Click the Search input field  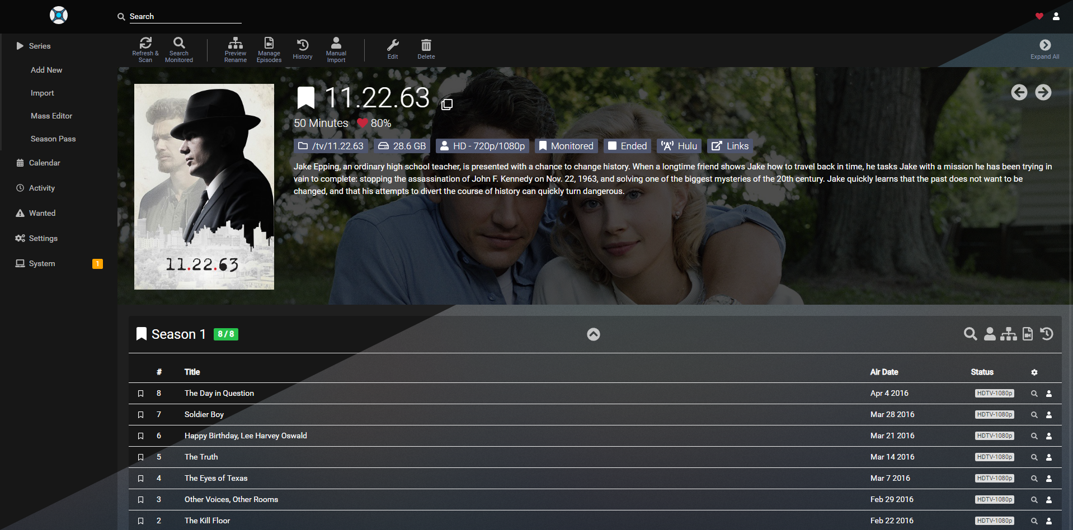point(185,16)
